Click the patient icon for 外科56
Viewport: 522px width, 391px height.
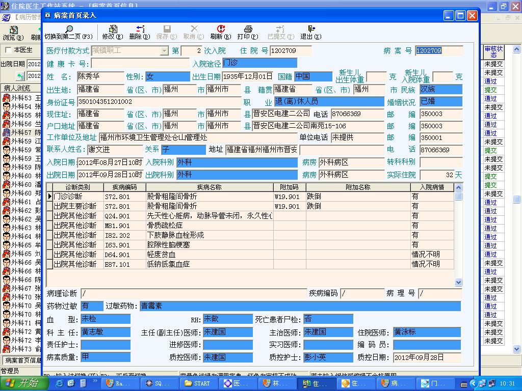pyautogui.click(x=6, y=124)
